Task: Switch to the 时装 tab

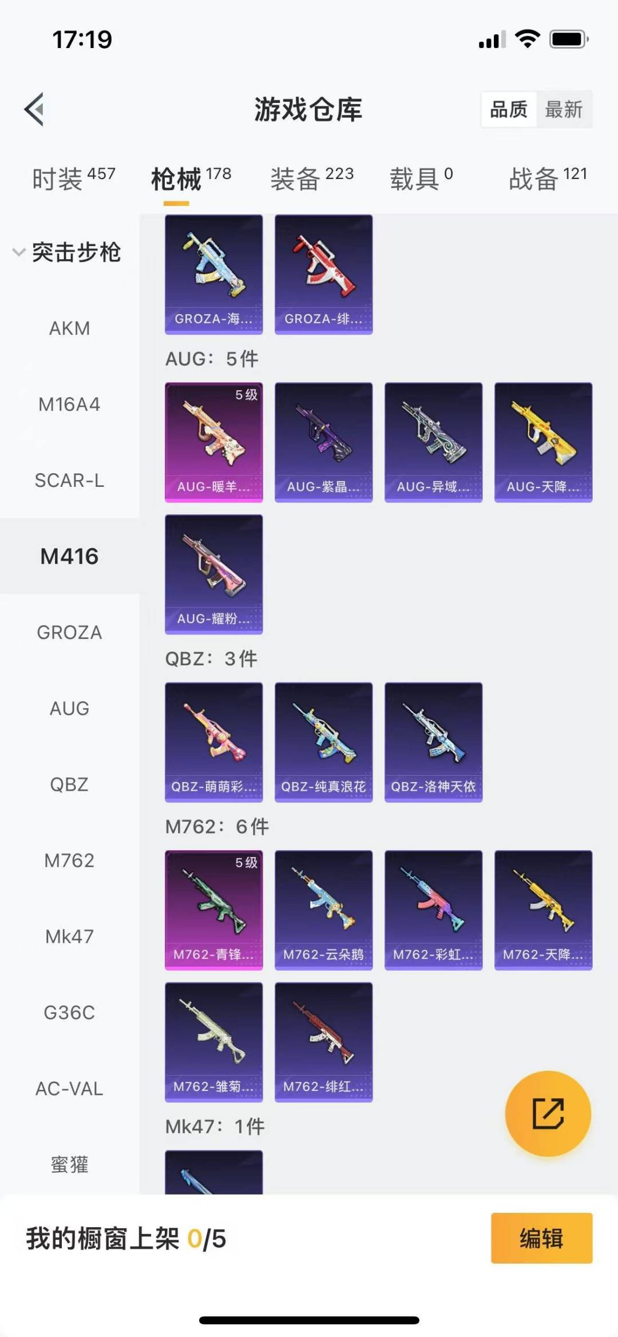Action: click(74, 178)
